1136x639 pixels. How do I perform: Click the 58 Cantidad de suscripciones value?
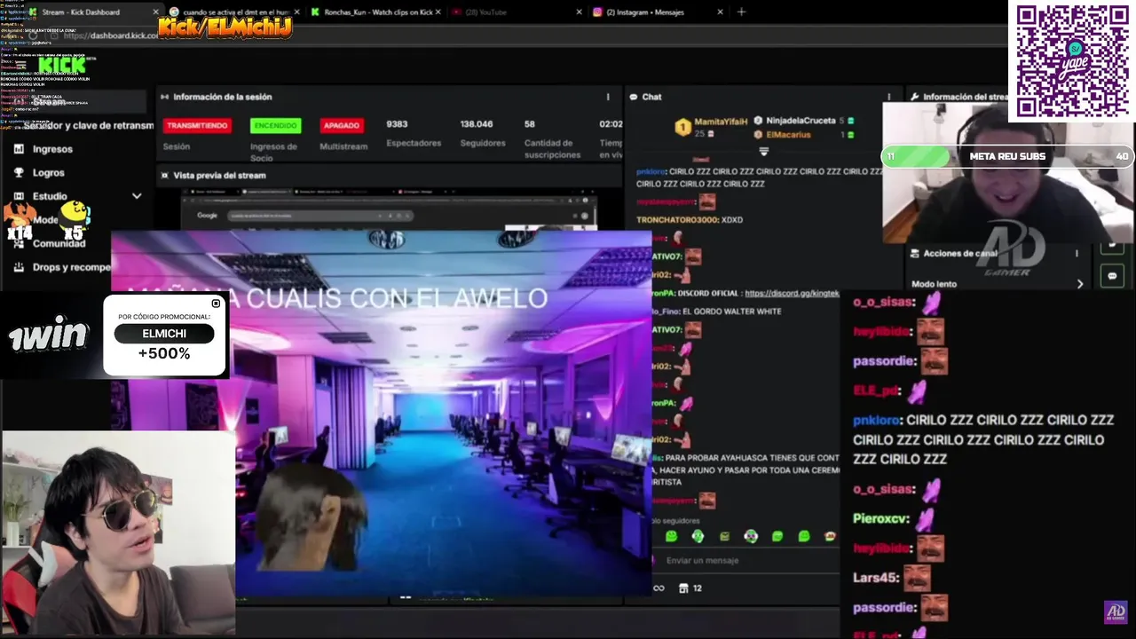point(530,124)
